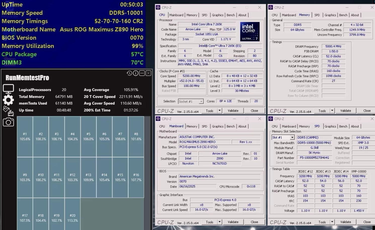Image resolution: width=375 pixels, height=230 pixels.
Task: Click CPU-Z app icon in Mainboard window title
Action: tap(158, 119)
